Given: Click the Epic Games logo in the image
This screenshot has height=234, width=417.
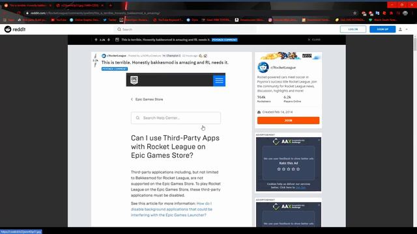Looking at the screenshot, I should click(x=134, y=80).
